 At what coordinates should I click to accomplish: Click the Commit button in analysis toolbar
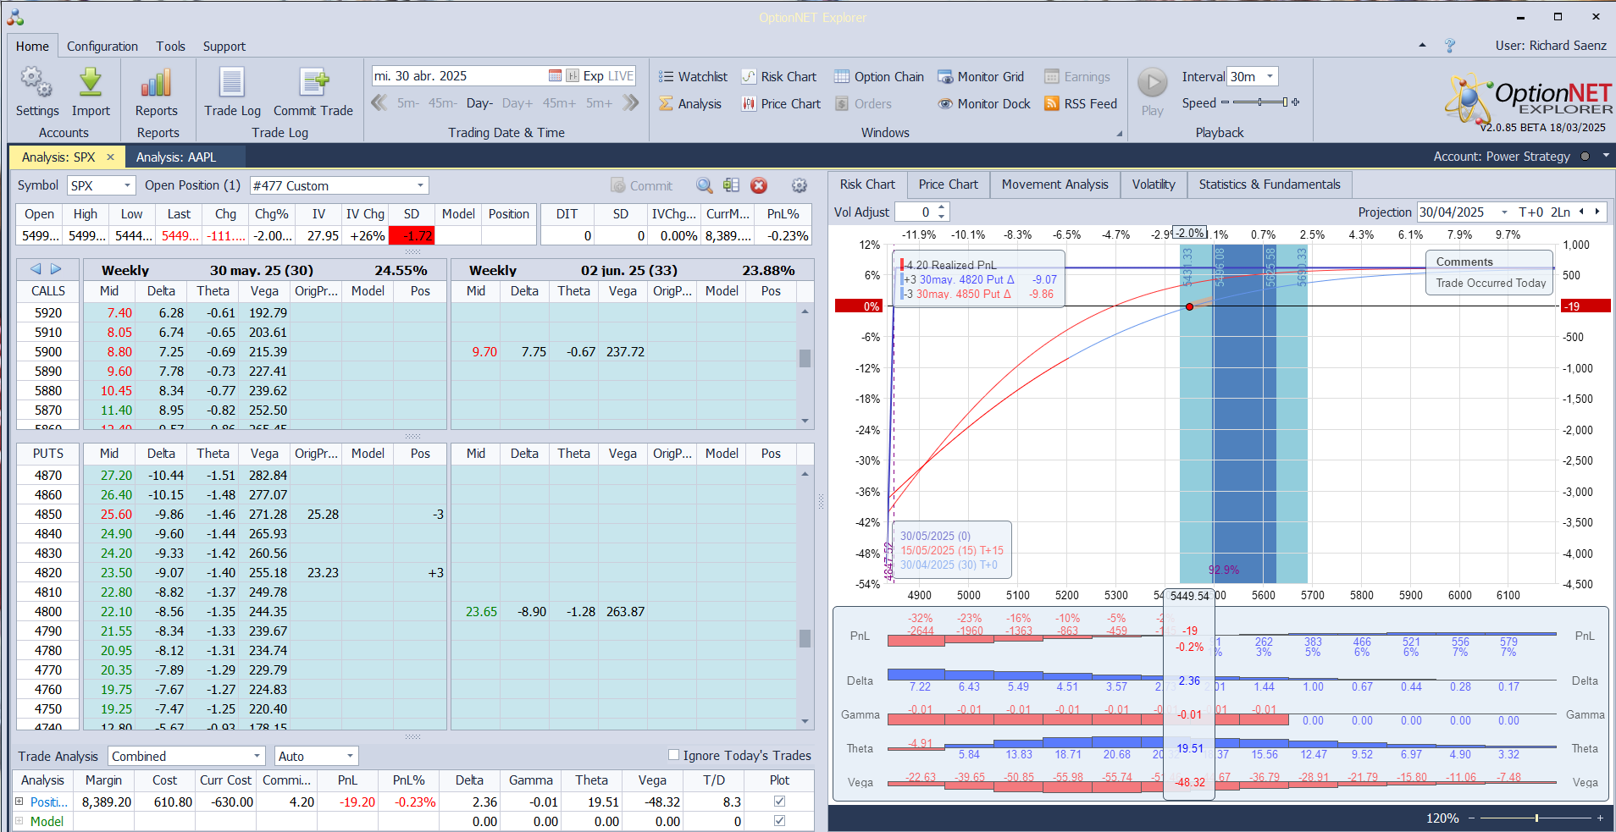pos(641,185)
